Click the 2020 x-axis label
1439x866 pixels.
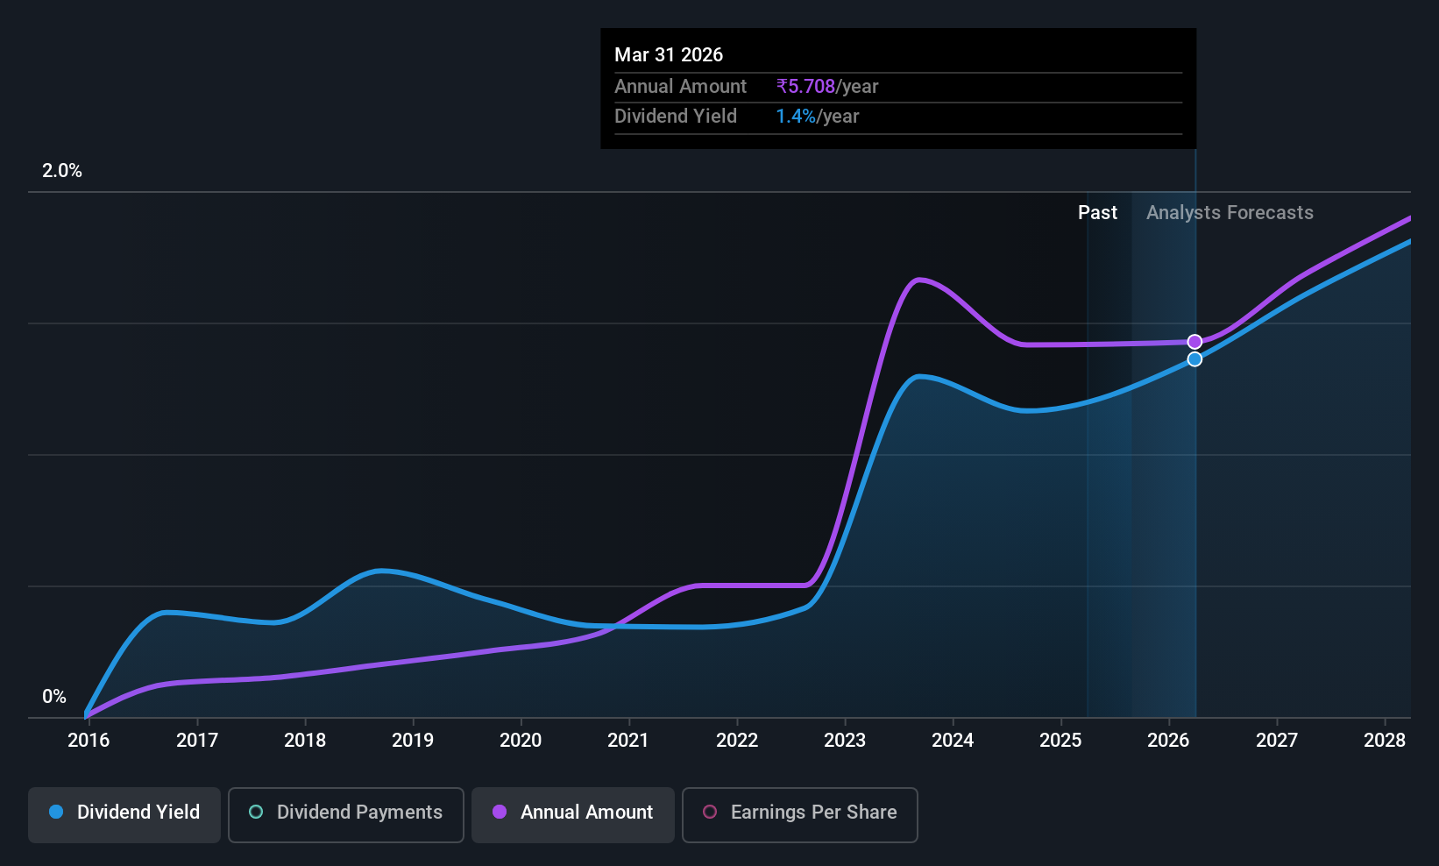point(521,741)
